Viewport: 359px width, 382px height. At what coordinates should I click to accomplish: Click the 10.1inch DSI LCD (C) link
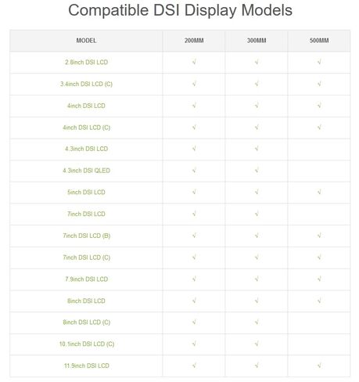pyautogui.click(x=87, y=344)
